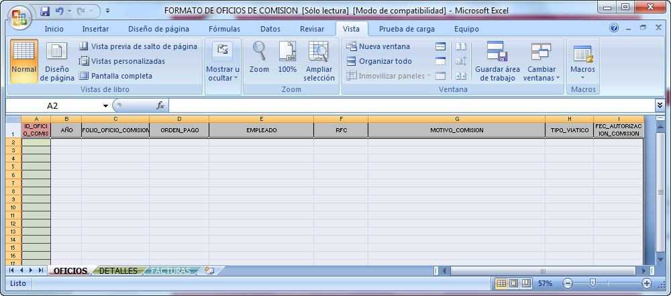The height and width of the screenshot is (296, 671).
Task: Open the Name Box dropdown arrow
Action: 105,106
